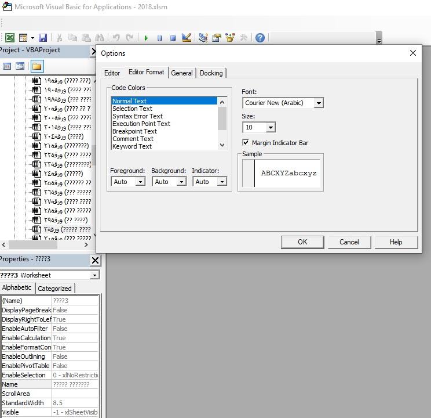Image resolution: width=431 pixels, height=418 pixels.
Task: Click the Break pause icon
Action: click(159, 38)
